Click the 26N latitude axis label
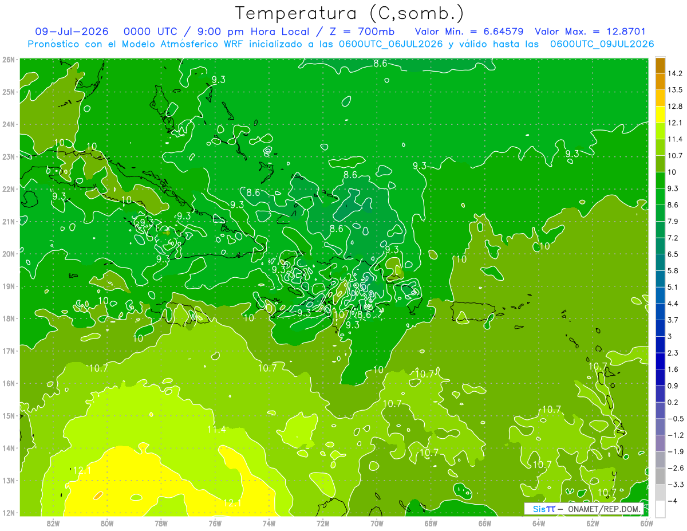Viewport: 687px width, 531px height. click(x=9, y=60)
